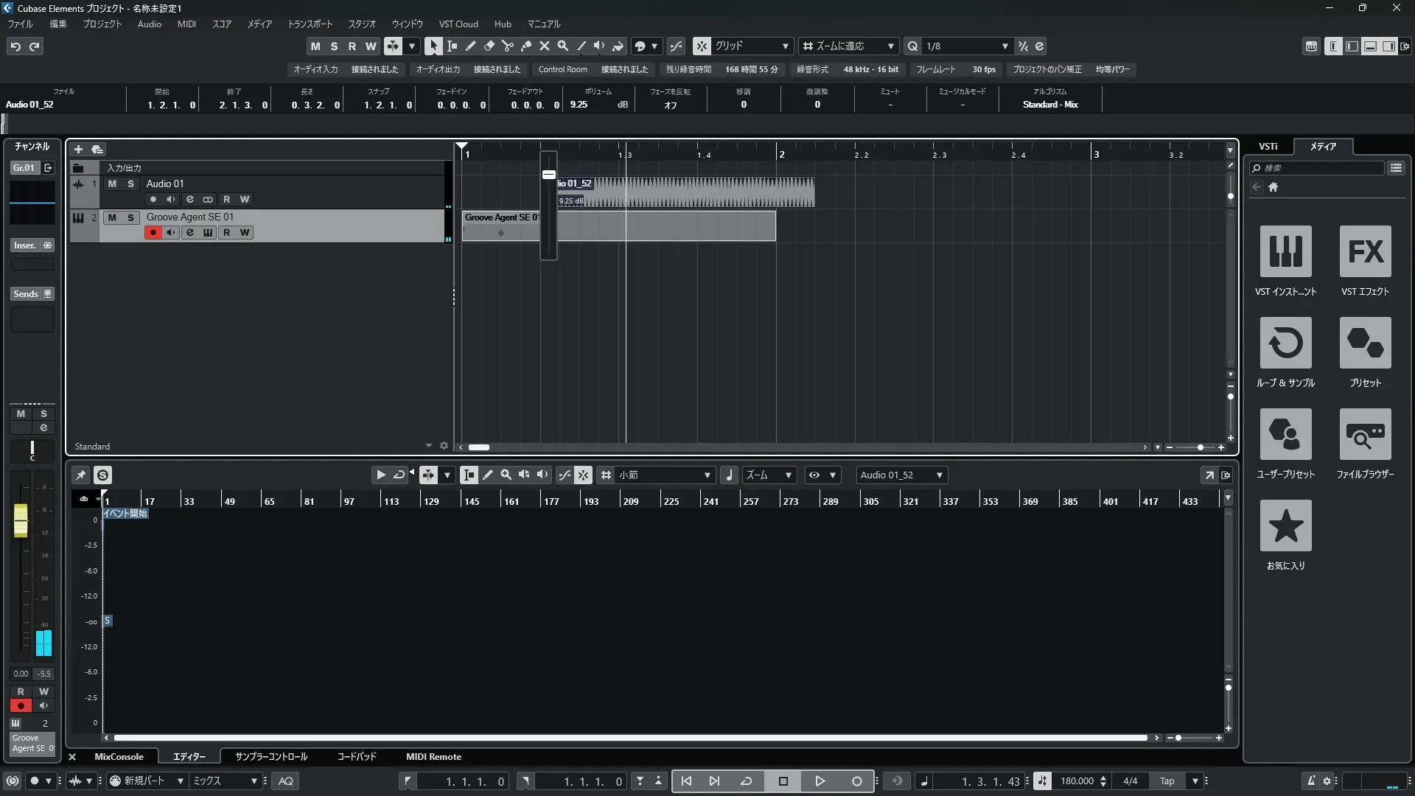Open VST Instruments media tile
Screen dimensions: 1415x796
coord(1285,251)
